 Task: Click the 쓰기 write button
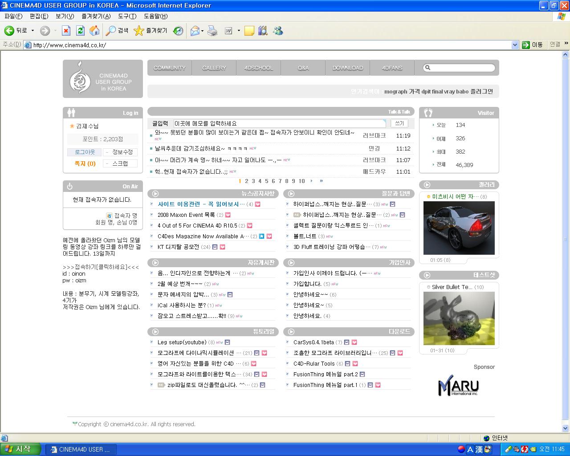click(x=399, y=123)
